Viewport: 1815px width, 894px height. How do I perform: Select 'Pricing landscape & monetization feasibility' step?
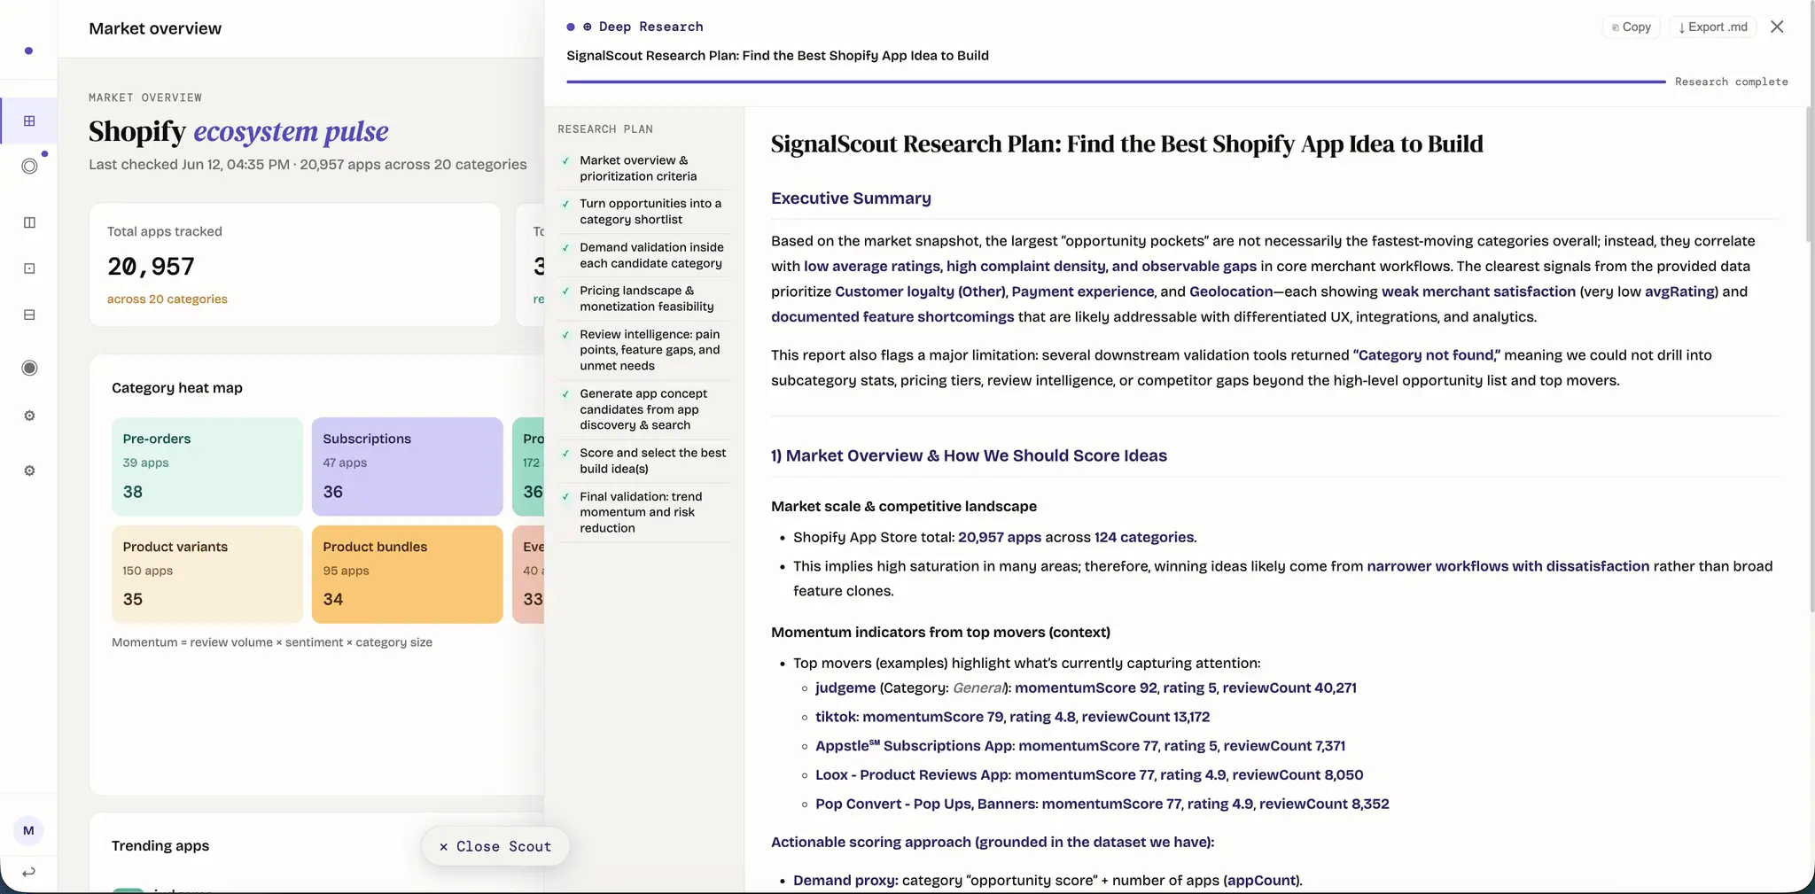point(643,299)
